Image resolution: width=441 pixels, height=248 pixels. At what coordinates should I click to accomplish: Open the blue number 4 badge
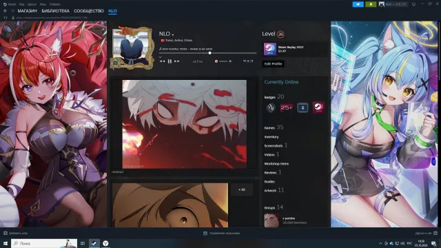[302, 107]
